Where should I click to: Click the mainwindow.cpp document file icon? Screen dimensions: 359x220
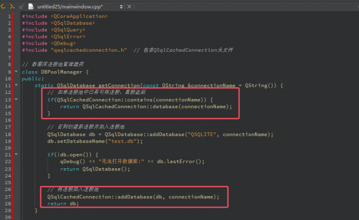tap(30, 7)
